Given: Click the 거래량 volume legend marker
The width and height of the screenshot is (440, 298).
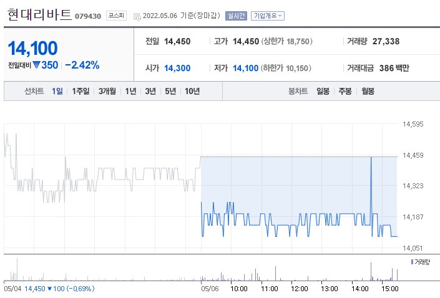Looking at the screenshot, I should [x=412, y=262].
